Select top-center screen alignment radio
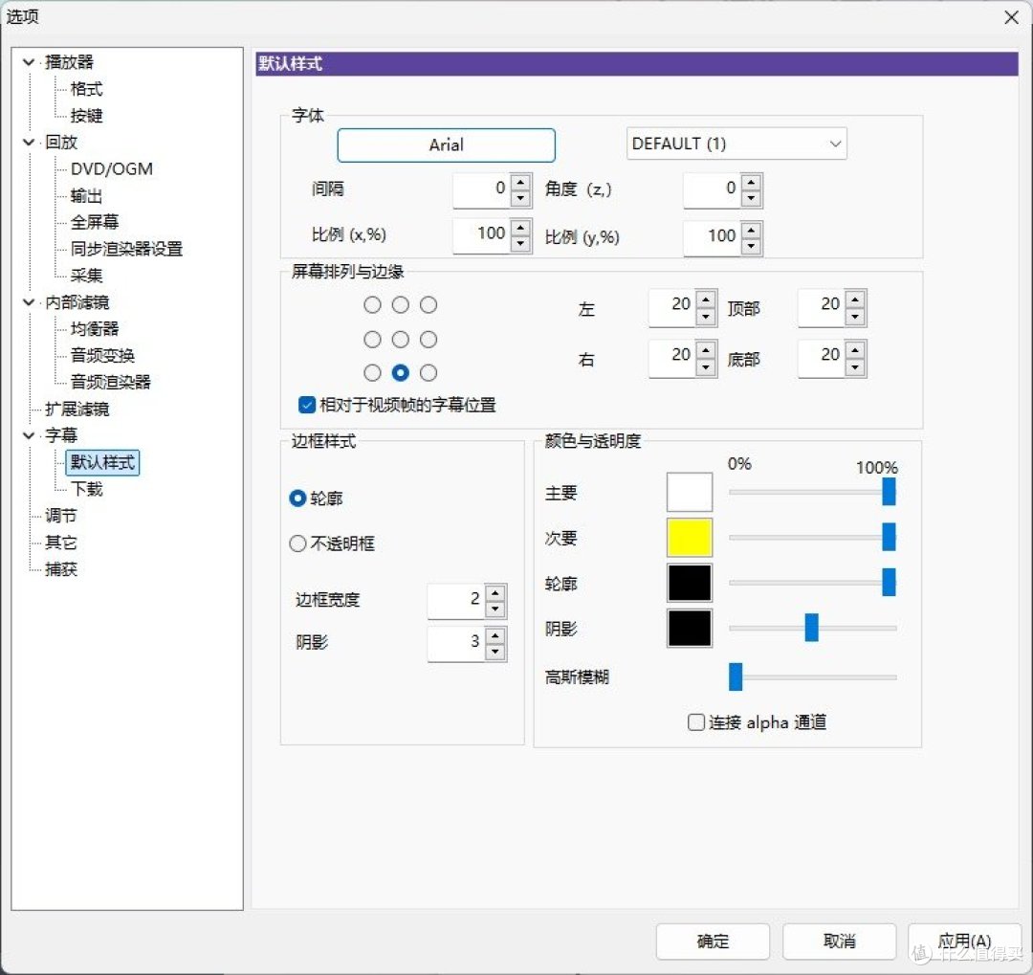Viewport: 1033px width, 975px height. tap(401, 304)
